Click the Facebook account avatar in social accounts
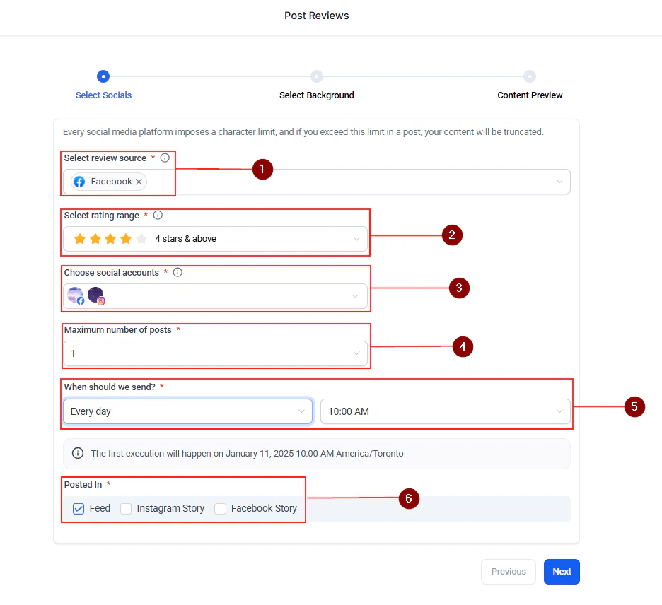This screenshot has height=605, width=662. 74,295
